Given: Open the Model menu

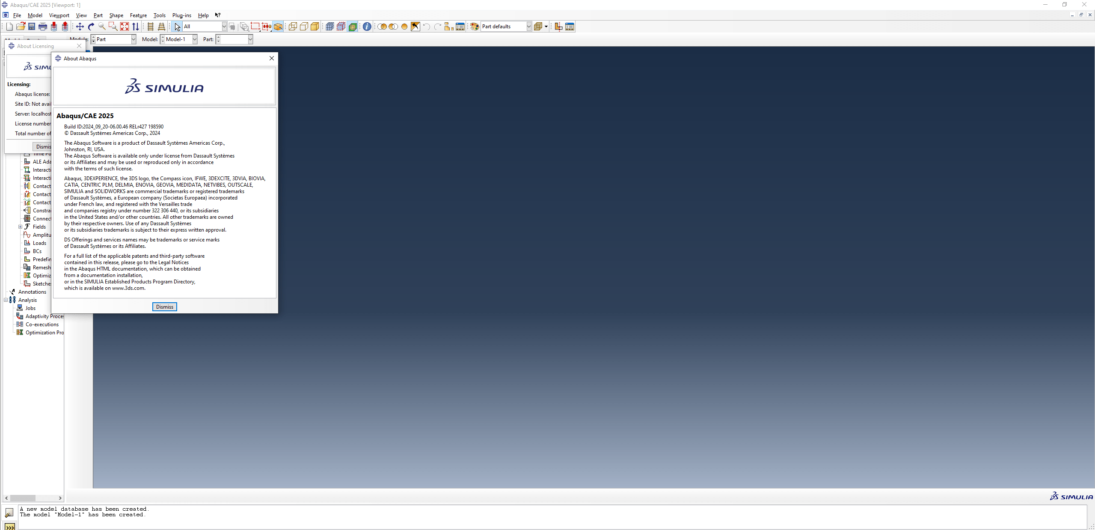Looking at the screenshot, I should (35, 15).
